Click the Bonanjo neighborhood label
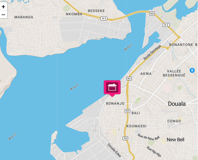The height and width of the screenshot is (160, 198). pos(115,103)
